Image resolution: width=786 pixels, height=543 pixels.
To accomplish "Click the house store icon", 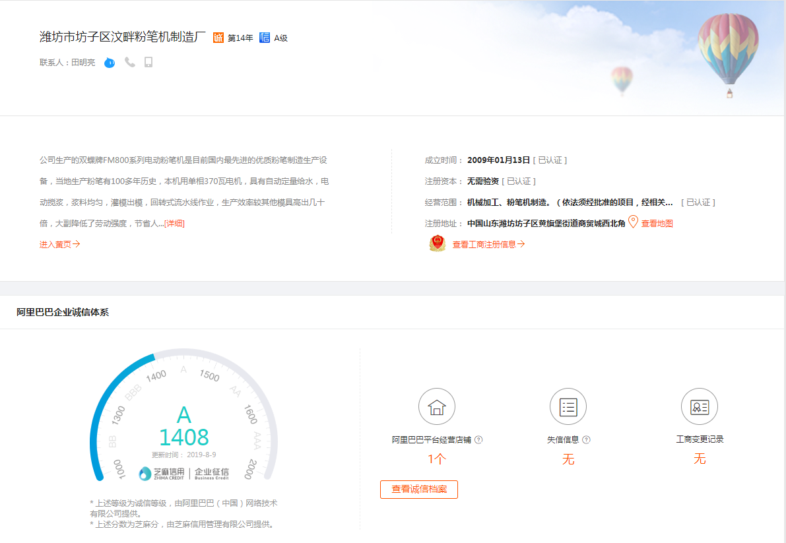I will 436,406.
